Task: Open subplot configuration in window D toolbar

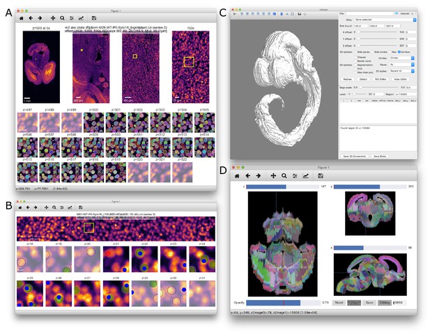Action: [295, 176]
